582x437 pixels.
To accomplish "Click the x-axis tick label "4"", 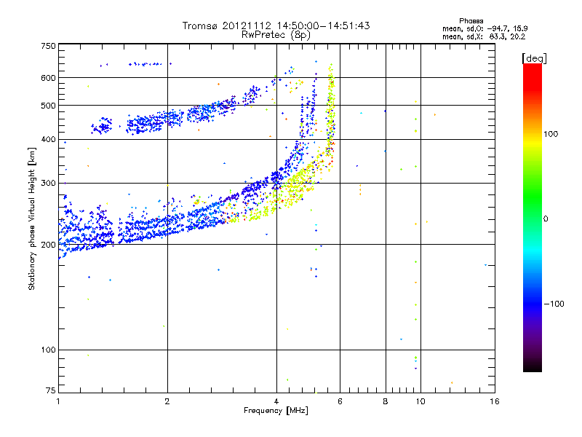I will point(276,401).
